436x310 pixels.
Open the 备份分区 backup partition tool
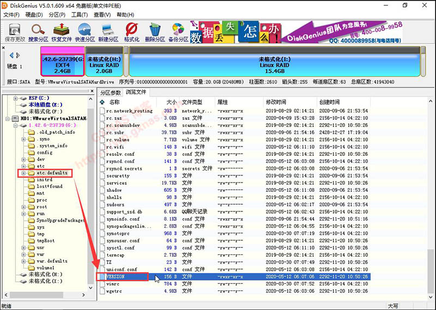(x=178, y=32)
